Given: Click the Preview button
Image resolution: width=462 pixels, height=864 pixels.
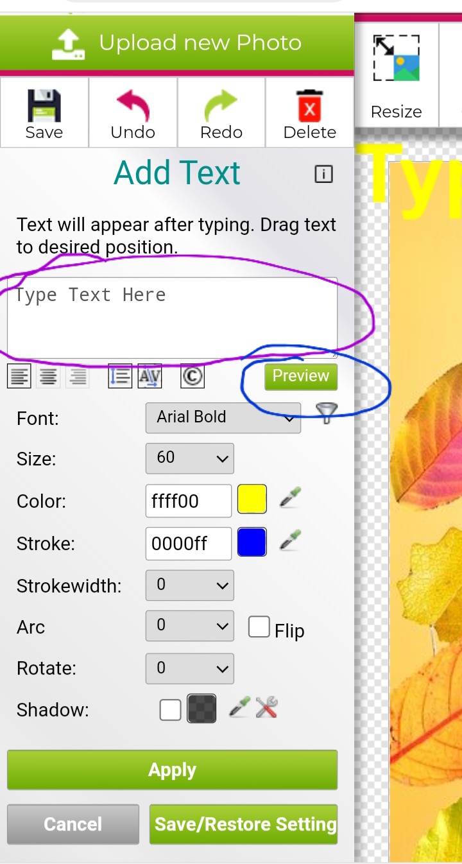Looking at the screenshot, I should [x=300, y=376].
